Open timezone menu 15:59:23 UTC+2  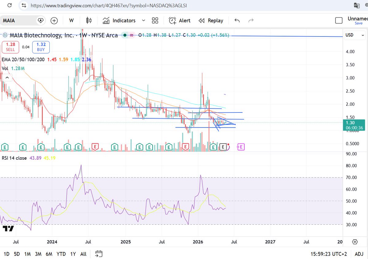329,254
